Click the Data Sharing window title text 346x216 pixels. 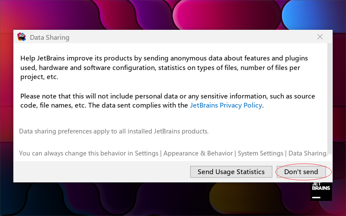[49, 38]
